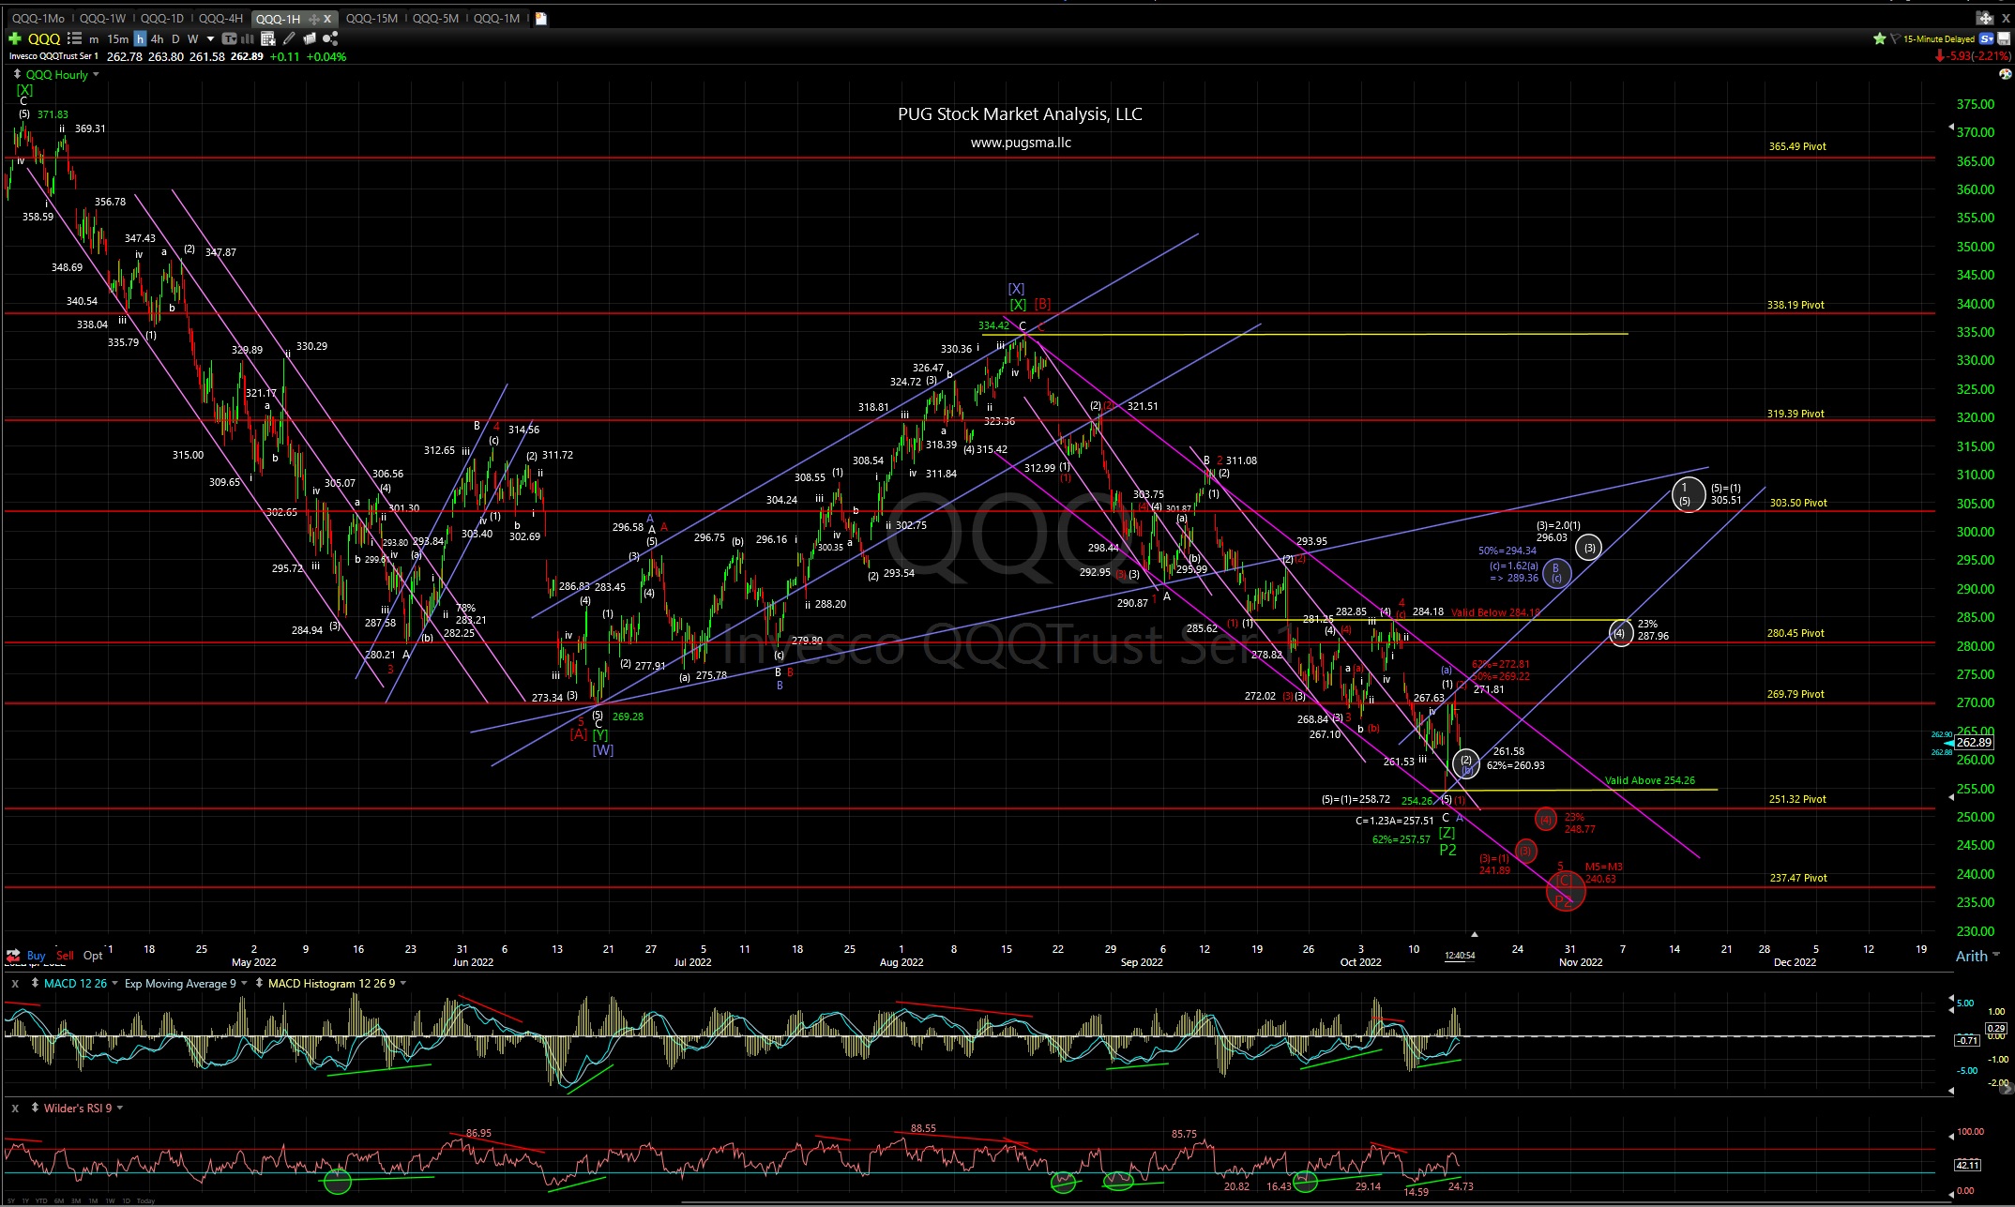The width and height of the screenshot is (2015, 1207).
Task: Open the text style T icon
Action: point(230,38)
